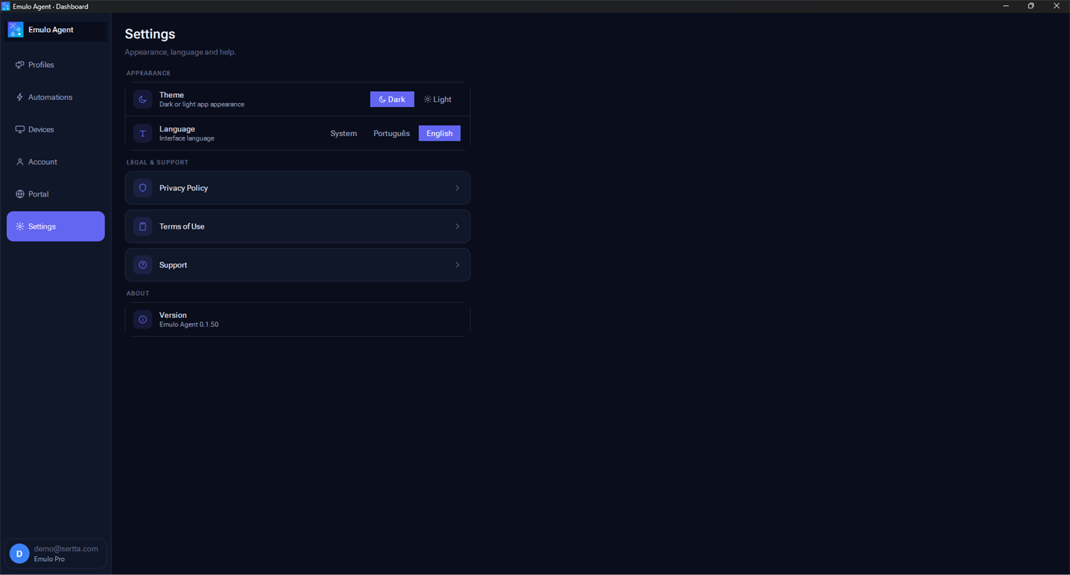Click the Interface language subtitle
This screenshot has width=1070, height=575.
point(187,138)
